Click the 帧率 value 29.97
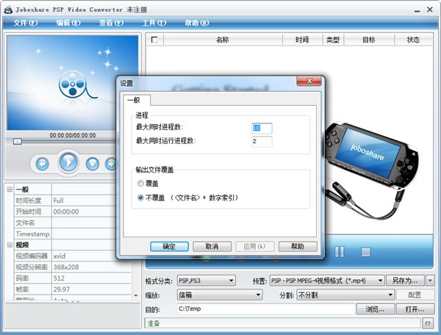Viewport: 441px width, 335px height. point(62,289)
